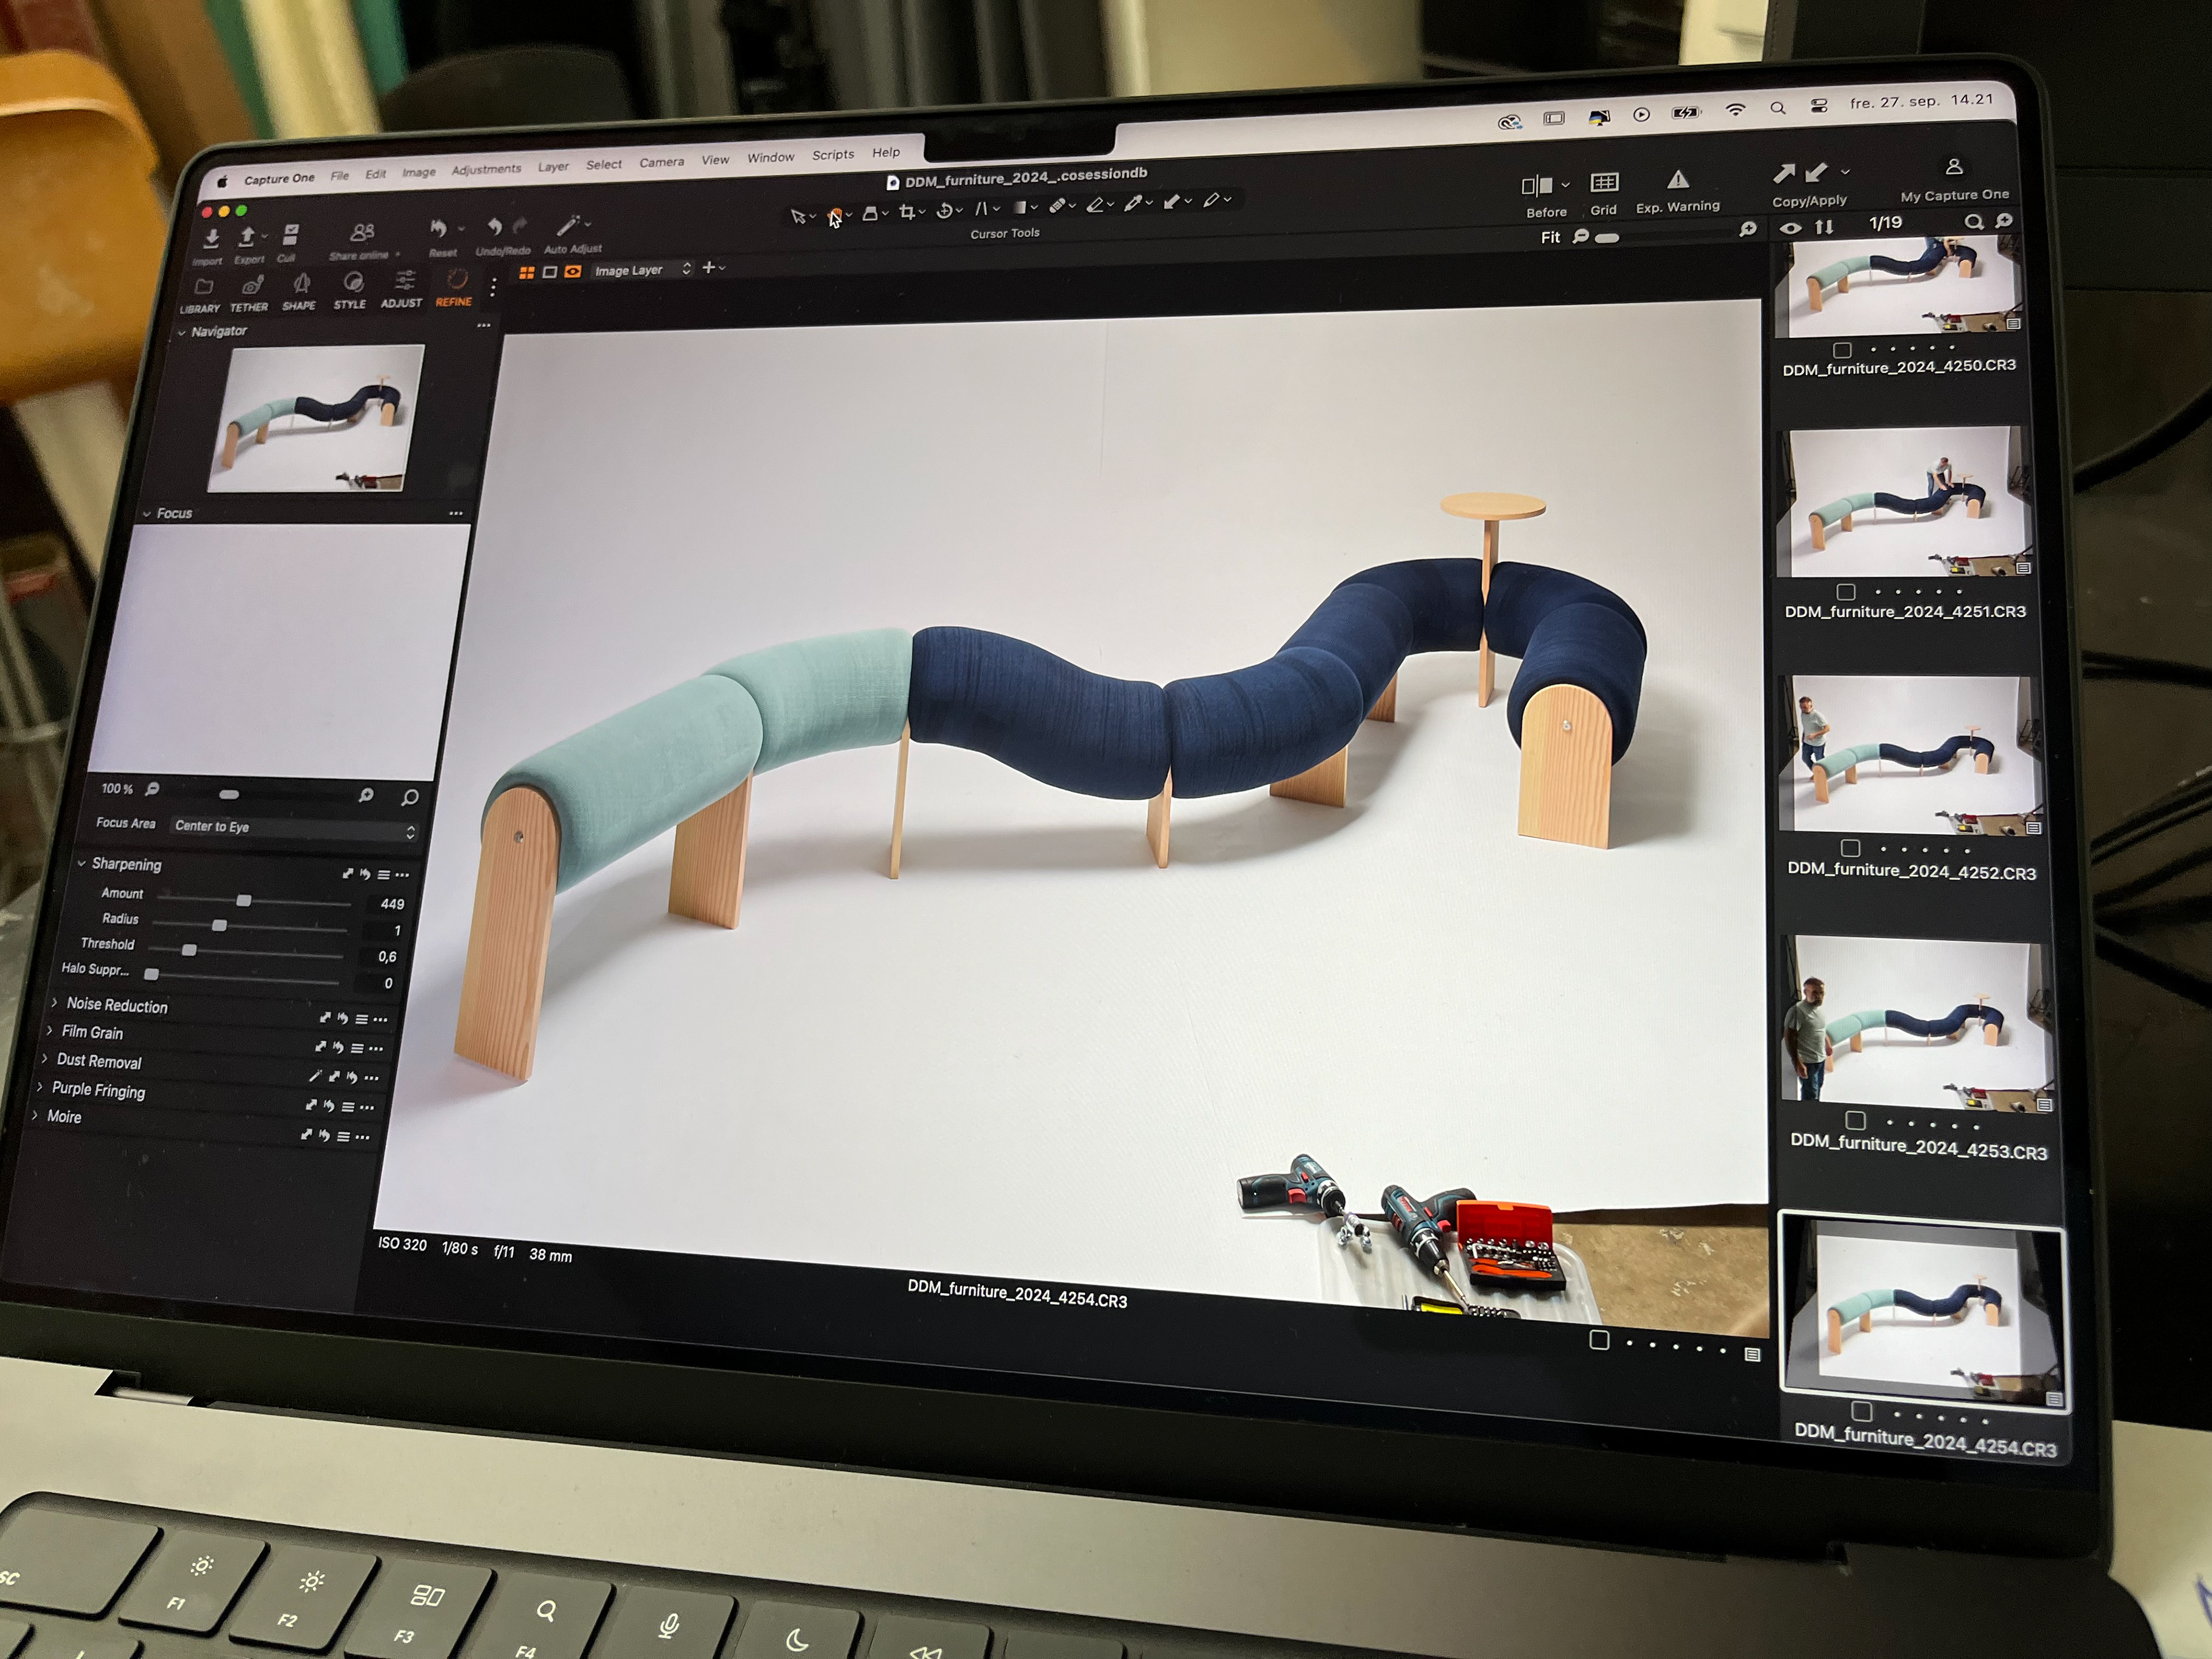
Task: Click the Sharpening presets list icon
Action: click(x=384, y=875)
